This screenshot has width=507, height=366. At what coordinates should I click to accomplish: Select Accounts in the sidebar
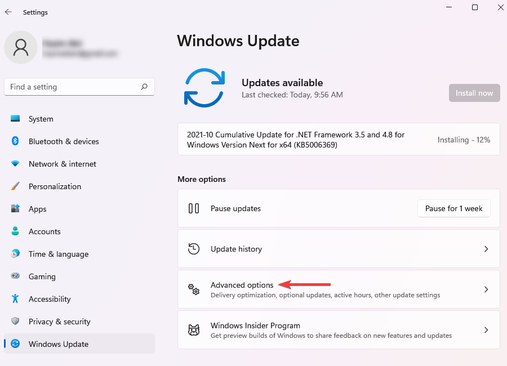tap(79, 231)
